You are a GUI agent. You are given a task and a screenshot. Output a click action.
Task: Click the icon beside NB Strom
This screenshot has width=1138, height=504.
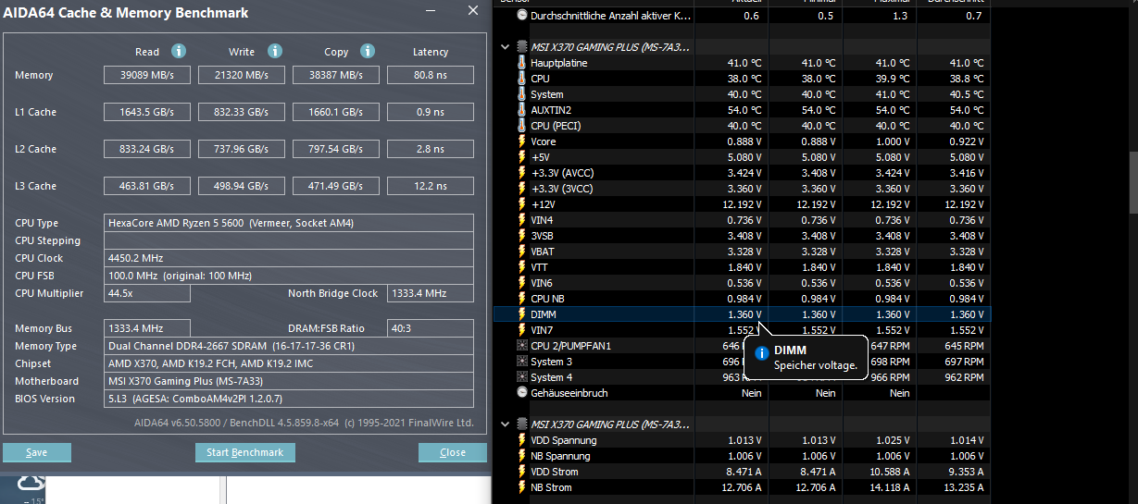(521, 487)
